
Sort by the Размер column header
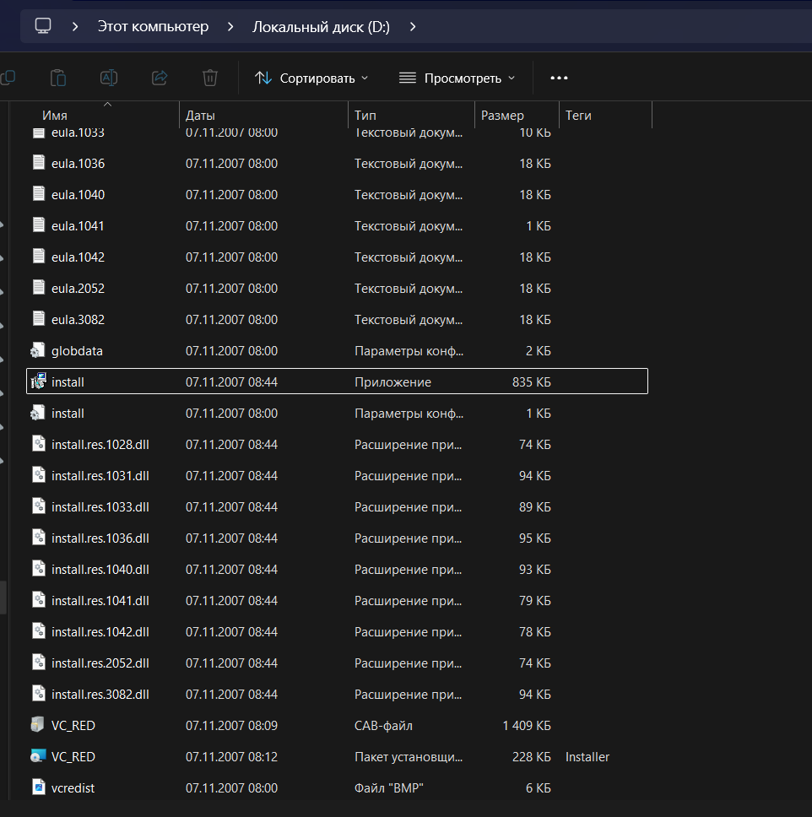coord(502,115)
